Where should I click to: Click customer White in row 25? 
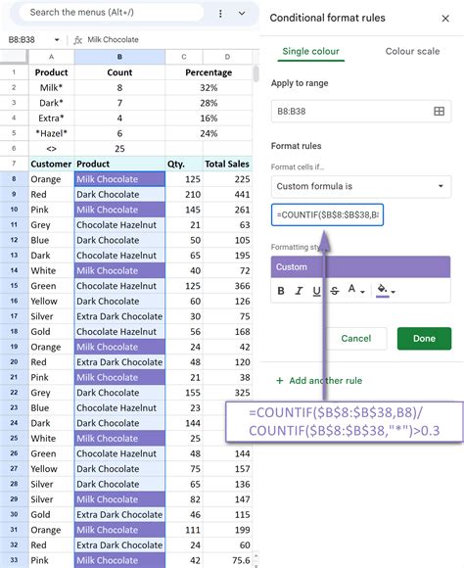click(x=52, y=439)
